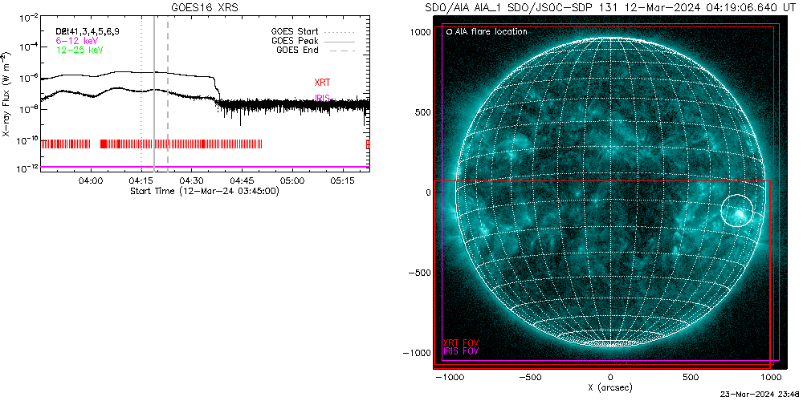Click the '12-25 keV' green legend label
The image size is (803, 401).
point(79,50)
